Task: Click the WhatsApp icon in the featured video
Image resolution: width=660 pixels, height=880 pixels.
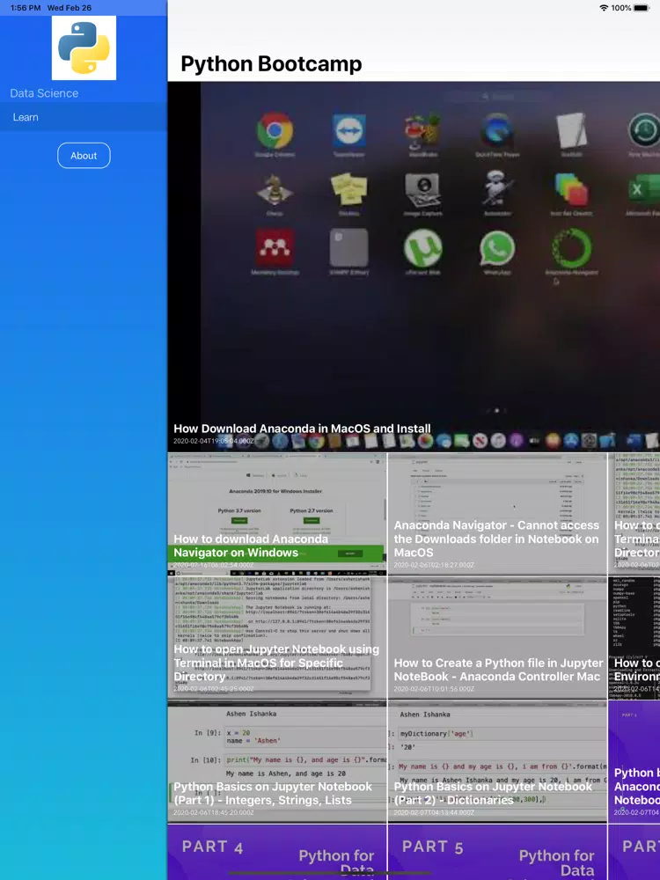Action: (x=497, y=249)
